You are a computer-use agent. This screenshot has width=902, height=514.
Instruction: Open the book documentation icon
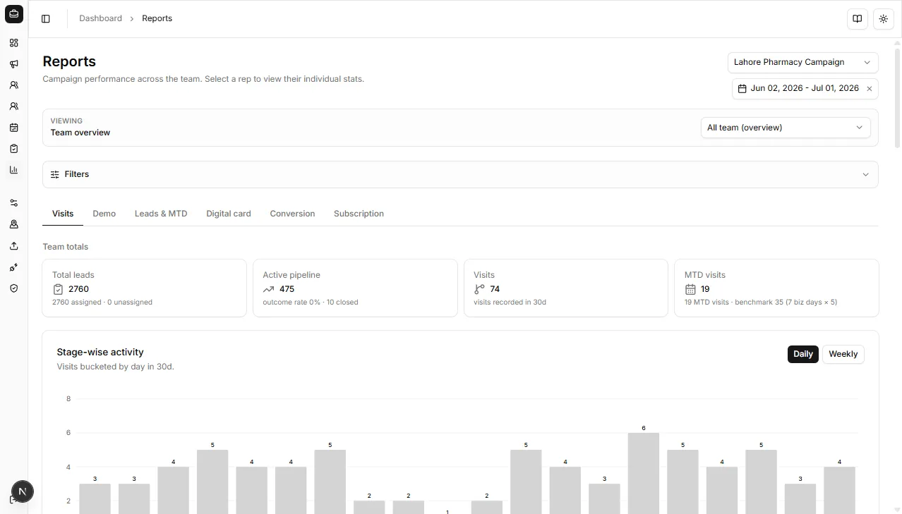[x=858, y=19]
